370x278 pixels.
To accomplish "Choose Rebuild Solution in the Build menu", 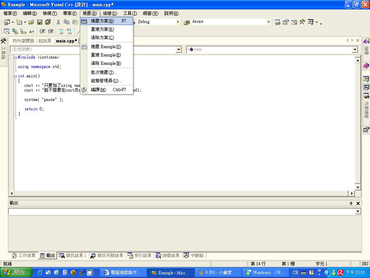I will coord(107,29).
